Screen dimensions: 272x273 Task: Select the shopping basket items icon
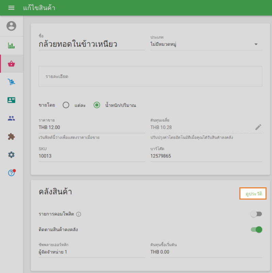tap(11, 64)
